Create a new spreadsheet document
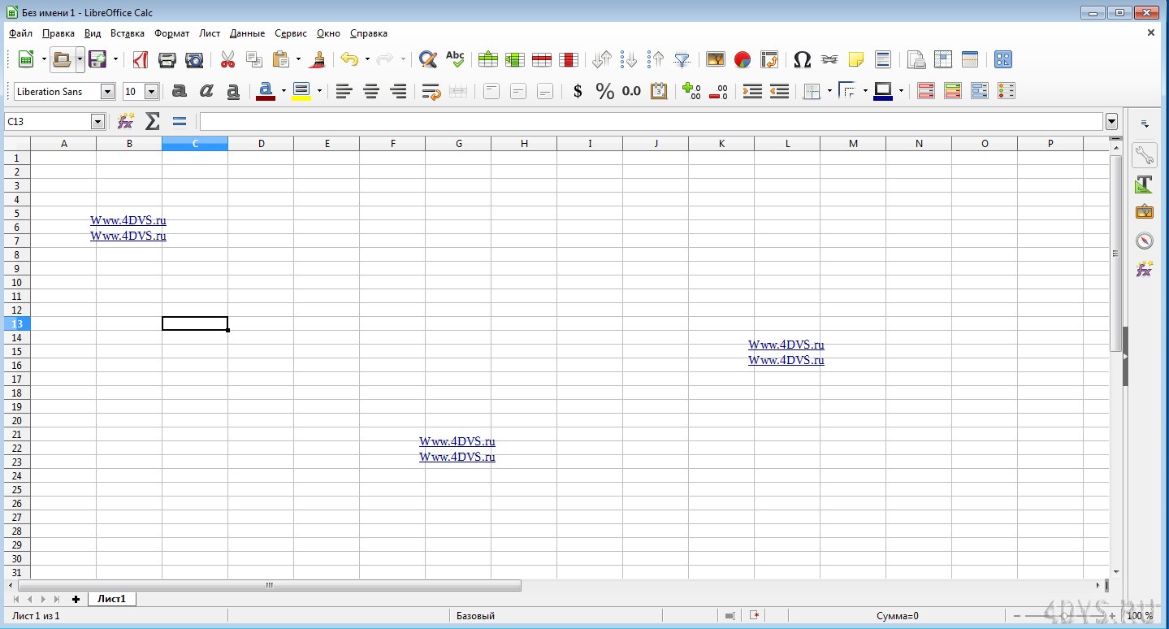Image resolution: width=1169 pixels, height=629 pixels. tap(26, 59)
